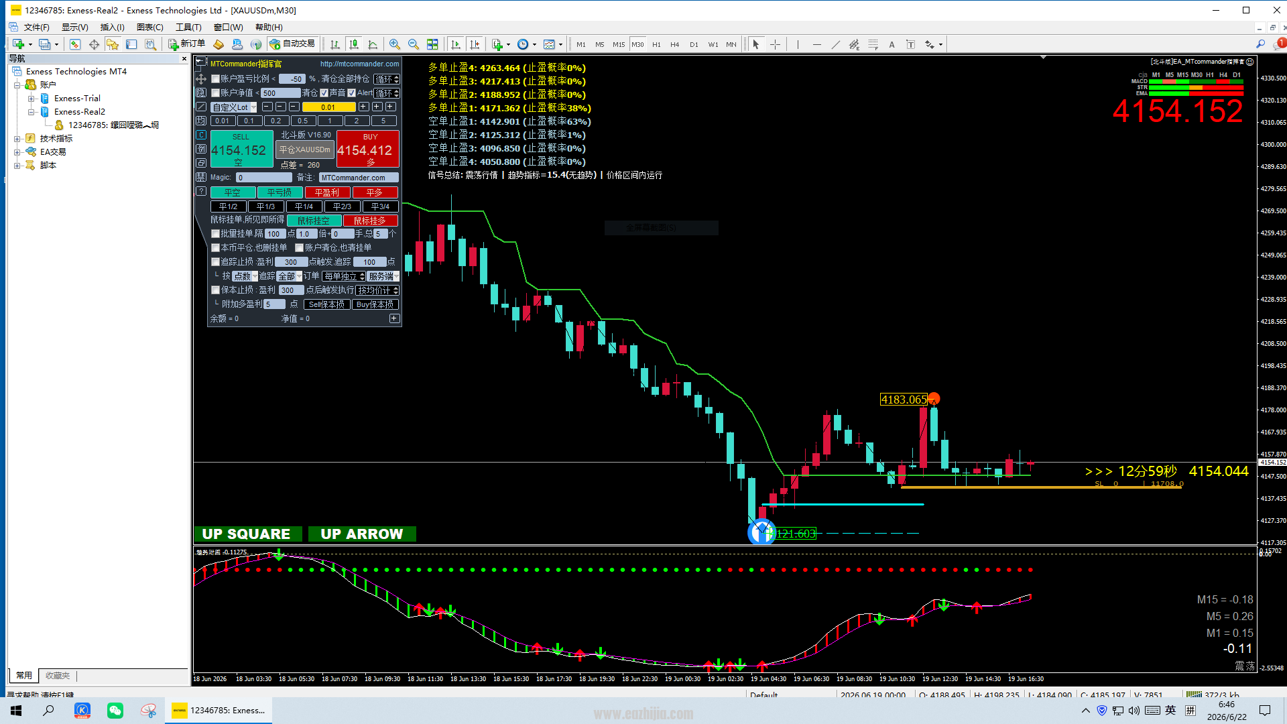Expand the Exness-Trial tree node

coord(31,99)
